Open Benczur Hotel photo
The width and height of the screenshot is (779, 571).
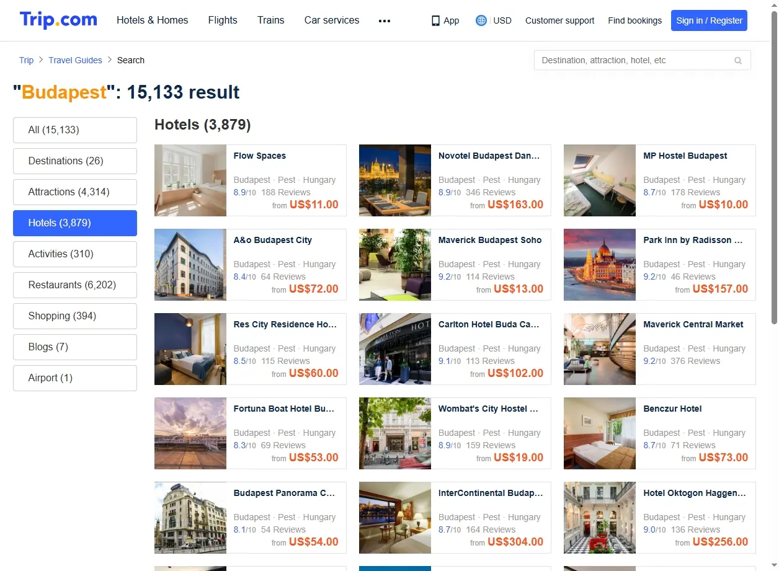coord(600,433)
